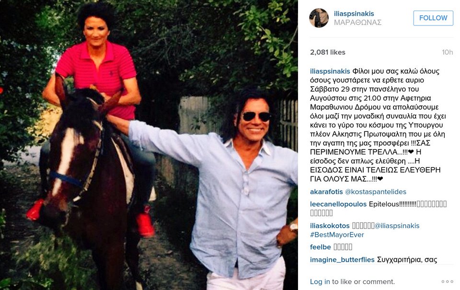Open the iliaspsinakis username in the caption
This screenshot has width=460, height=290.
[330, 71]
